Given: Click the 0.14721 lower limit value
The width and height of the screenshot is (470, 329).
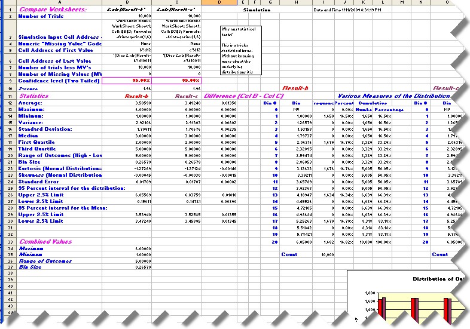Looking at the screenshot, I should 193,202.
